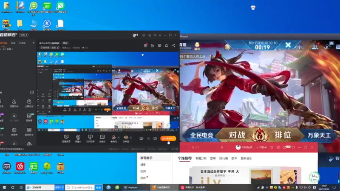
Task: Edit the game category tag under stream title
Action: [50, 48]
